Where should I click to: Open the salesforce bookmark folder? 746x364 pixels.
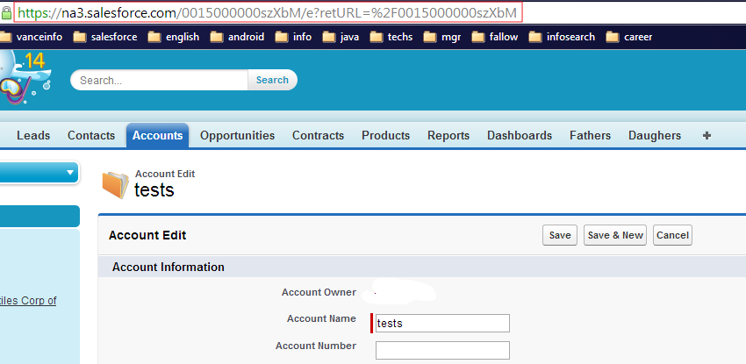point(105,37)
